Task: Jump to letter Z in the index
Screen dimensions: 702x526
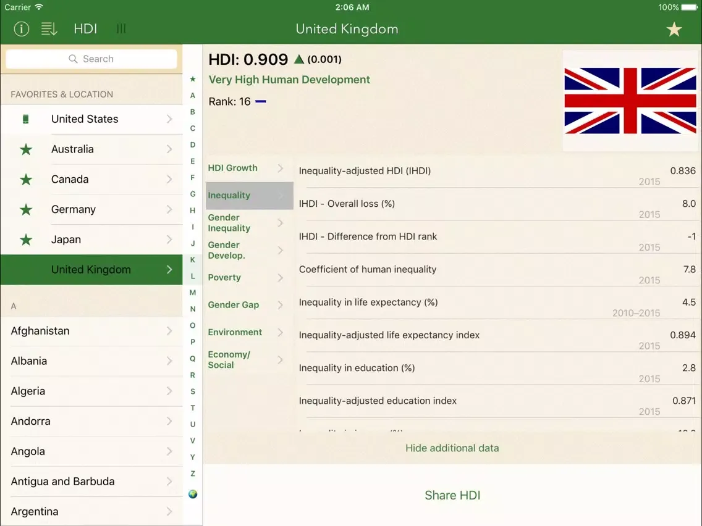Action: 193,474
